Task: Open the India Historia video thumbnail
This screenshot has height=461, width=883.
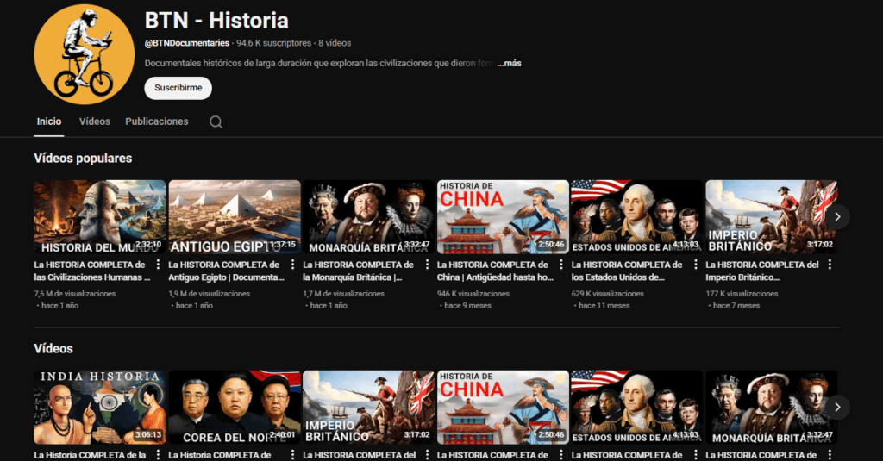Action: 100,407
